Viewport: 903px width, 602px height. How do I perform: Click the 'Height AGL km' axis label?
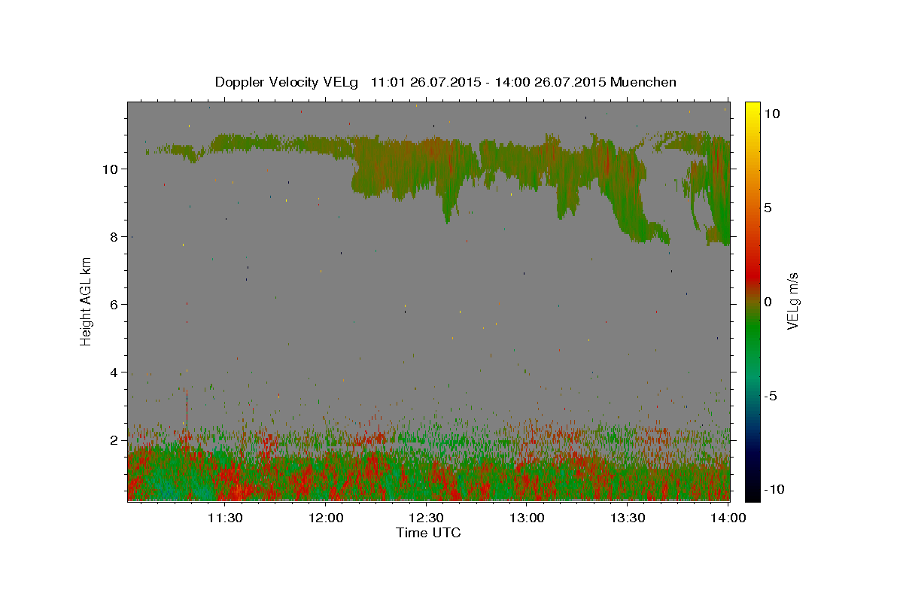point(87,301)
